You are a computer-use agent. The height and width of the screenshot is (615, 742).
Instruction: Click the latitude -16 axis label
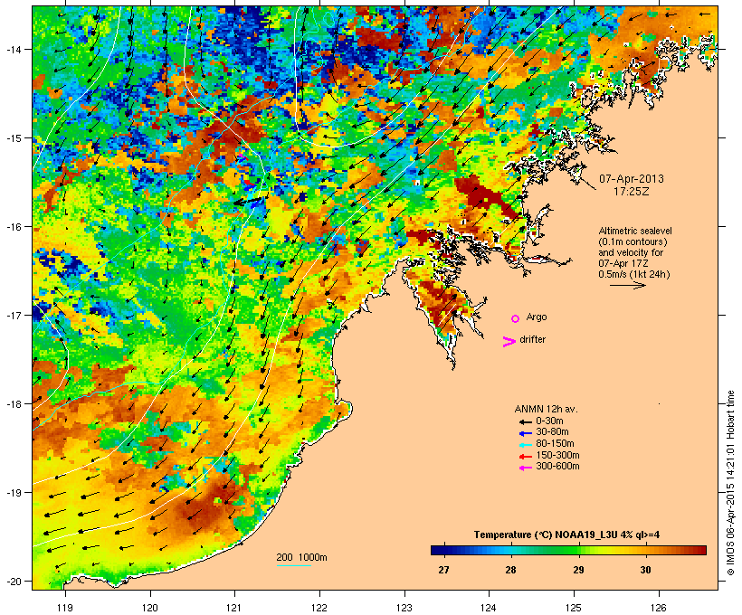tap(14, 227)
